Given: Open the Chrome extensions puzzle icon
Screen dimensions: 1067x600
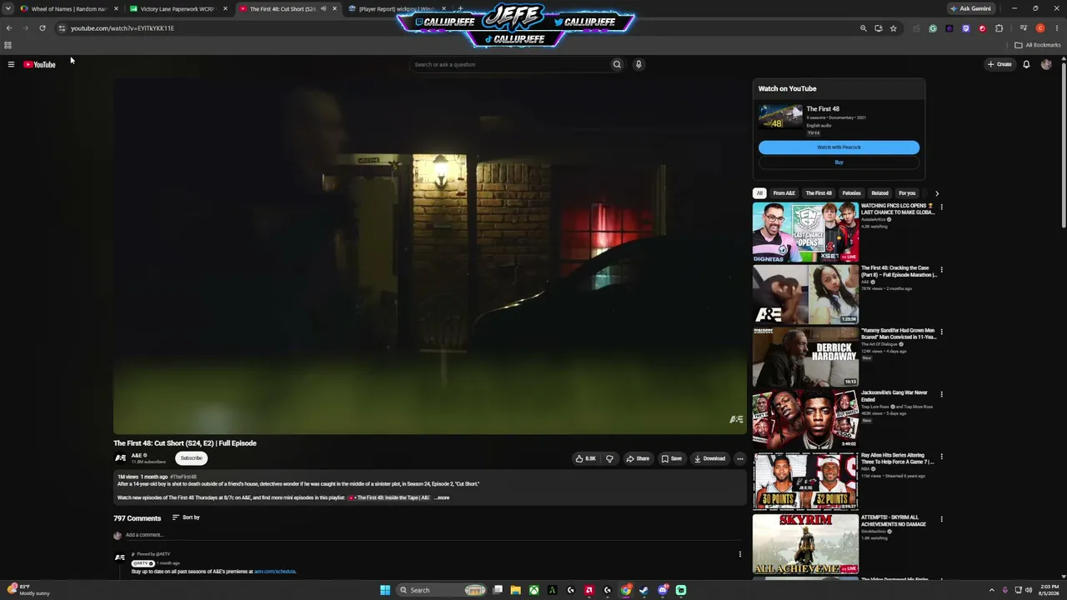Looking at the screenshot, I should [999, 28].
